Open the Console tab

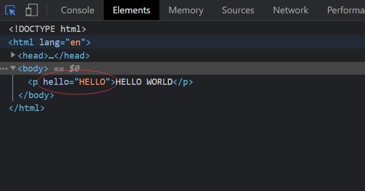pyautogui.click(x=78, y=10)
